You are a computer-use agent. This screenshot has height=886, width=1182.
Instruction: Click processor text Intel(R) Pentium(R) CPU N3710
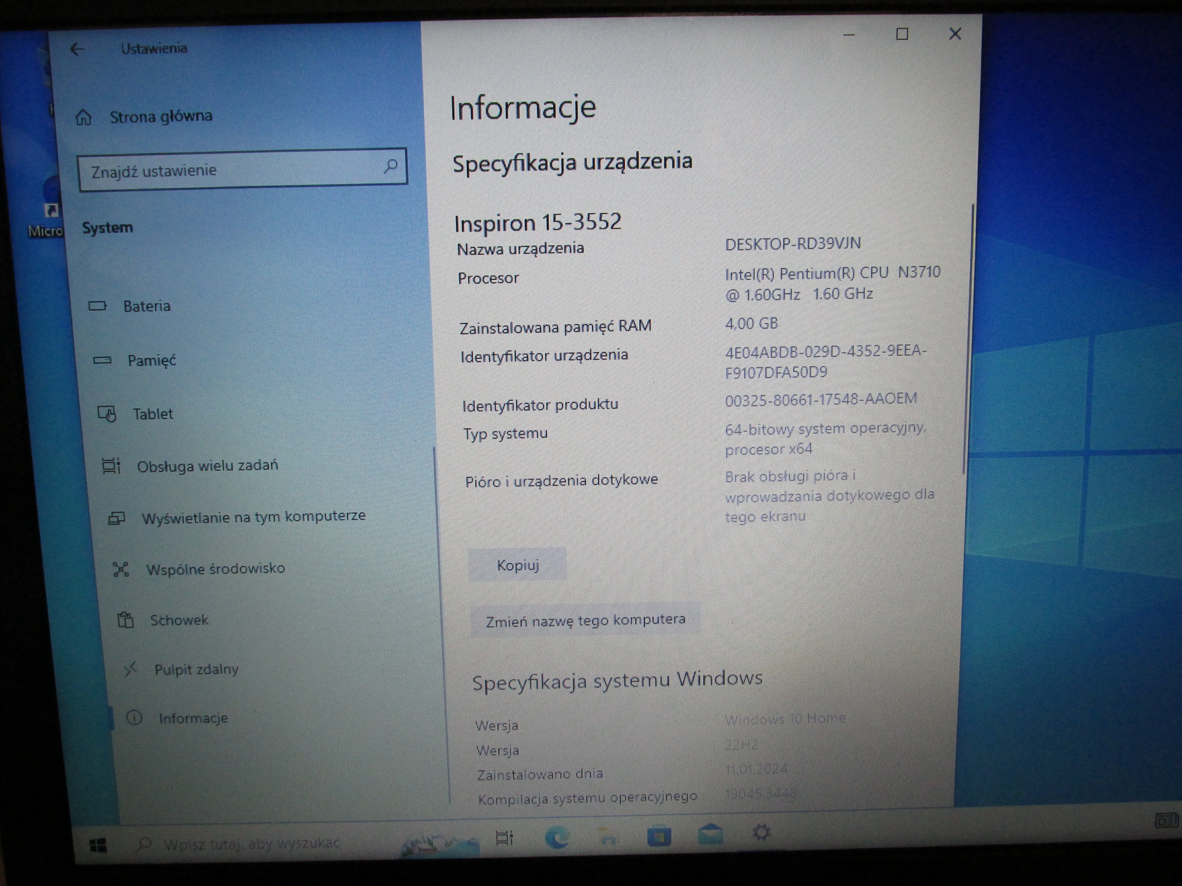[833, 273]
